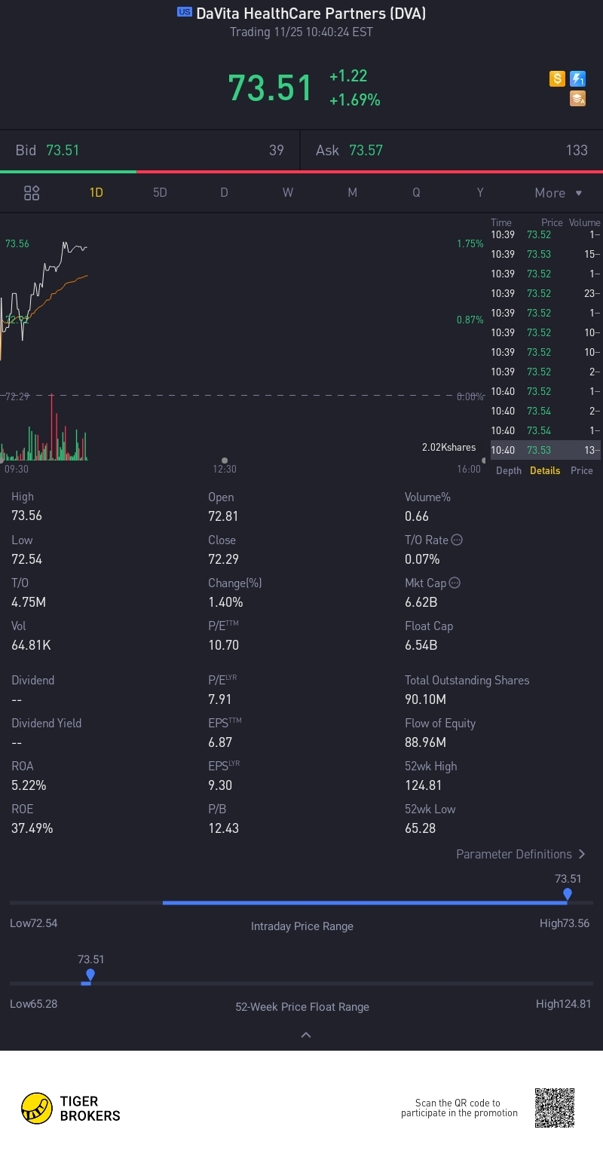603x1166 pixels.
Task: Tap the 52-Week Price Range marker
Action: pyautogui.click(x=90, y=975)
